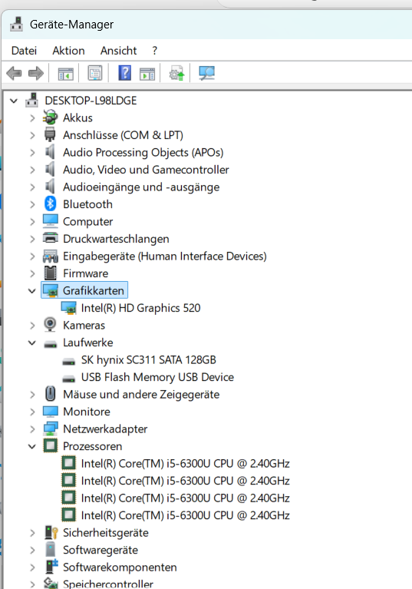Select the first i5-6300U processor entry

tap(186, 464)
